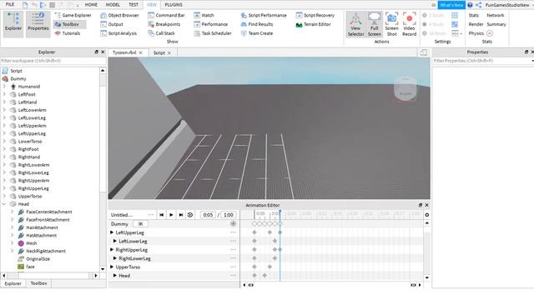Open the animation name options menu
Image resolution: width=534 pixels, height=300 pixels.
point(150,215)
